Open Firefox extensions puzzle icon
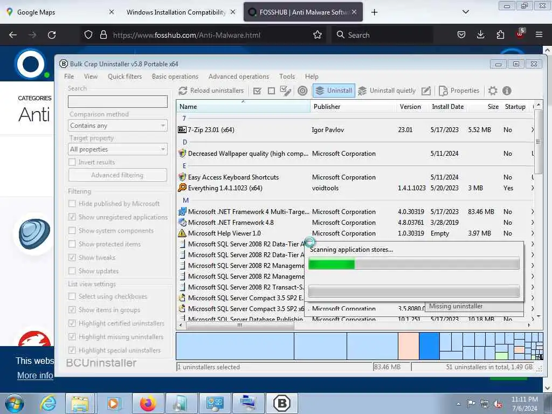 coord(500,34)
